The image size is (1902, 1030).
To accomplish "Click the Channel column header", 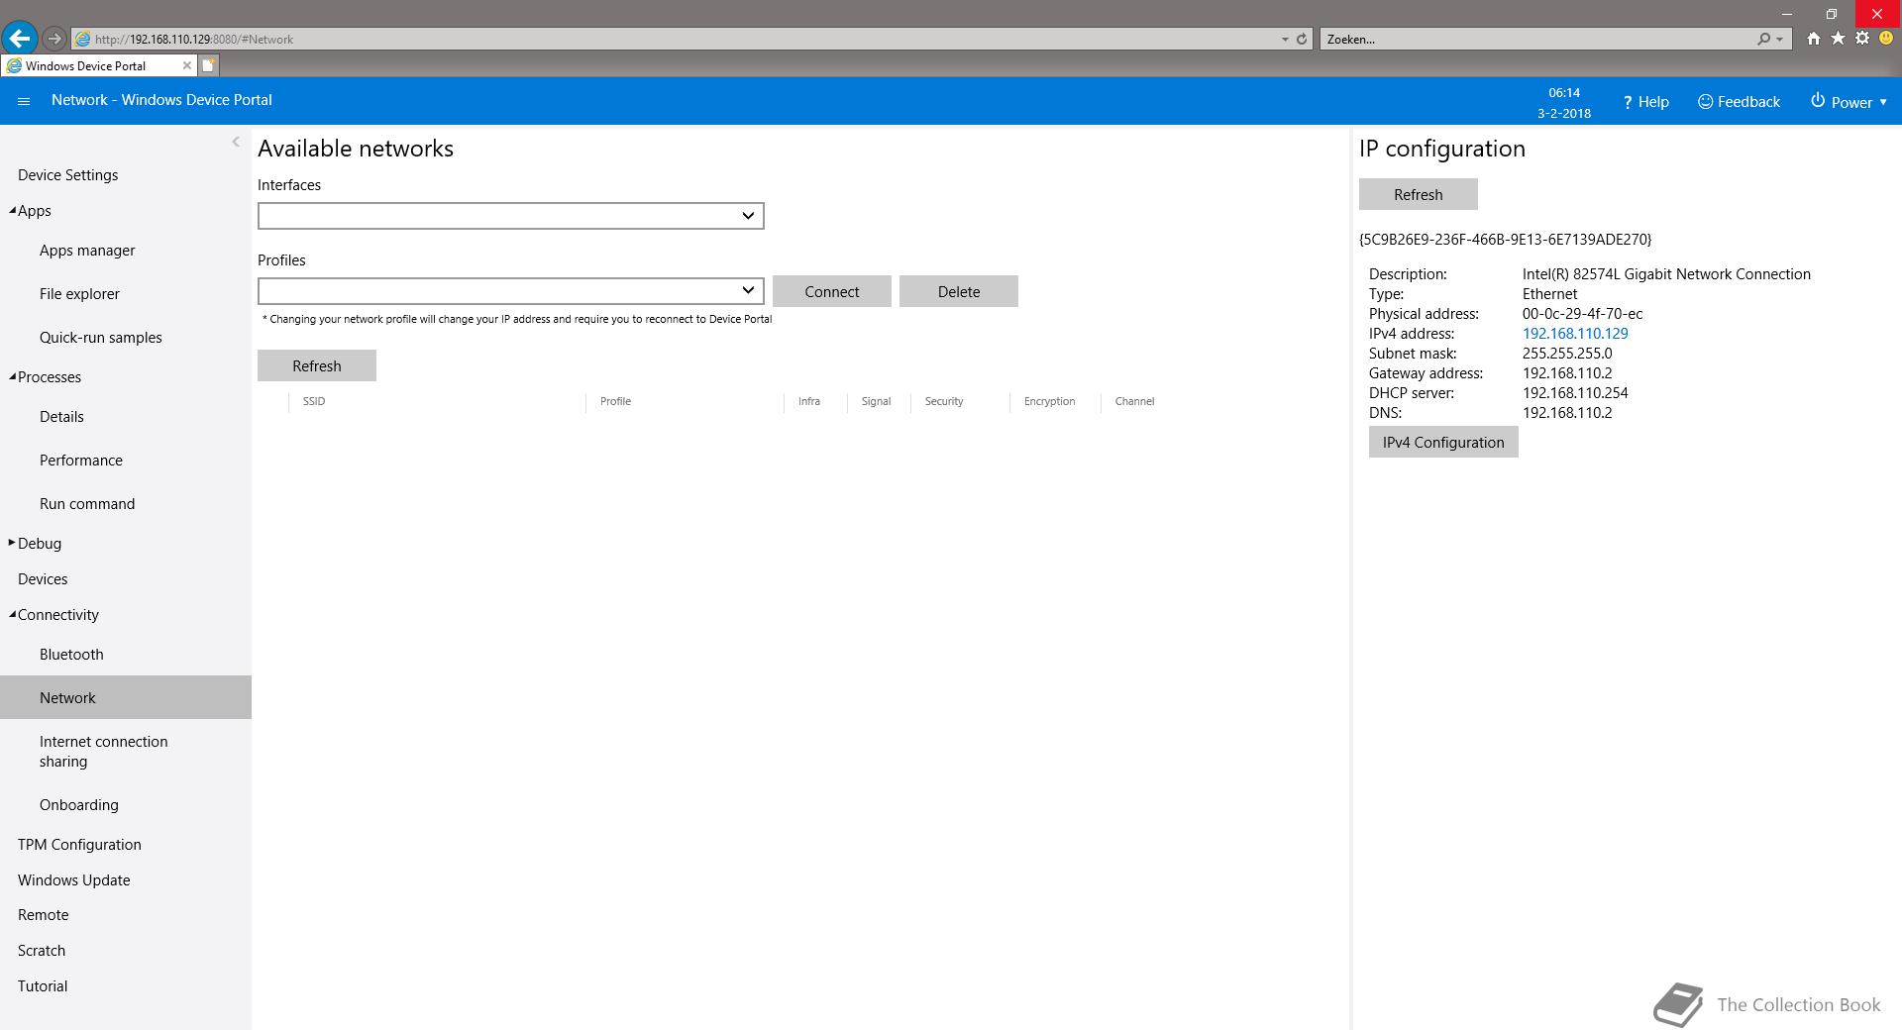I will tap(1134, 401).
